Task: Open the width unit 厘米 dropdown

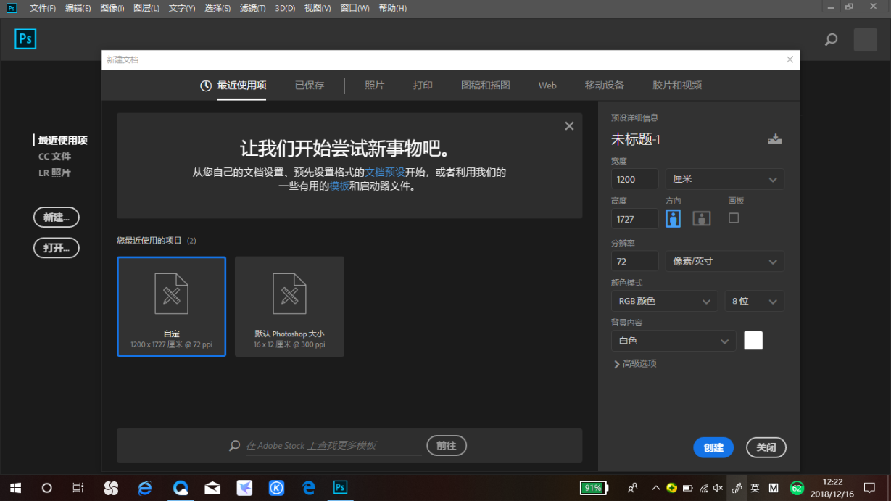Action: pos(725,179)
